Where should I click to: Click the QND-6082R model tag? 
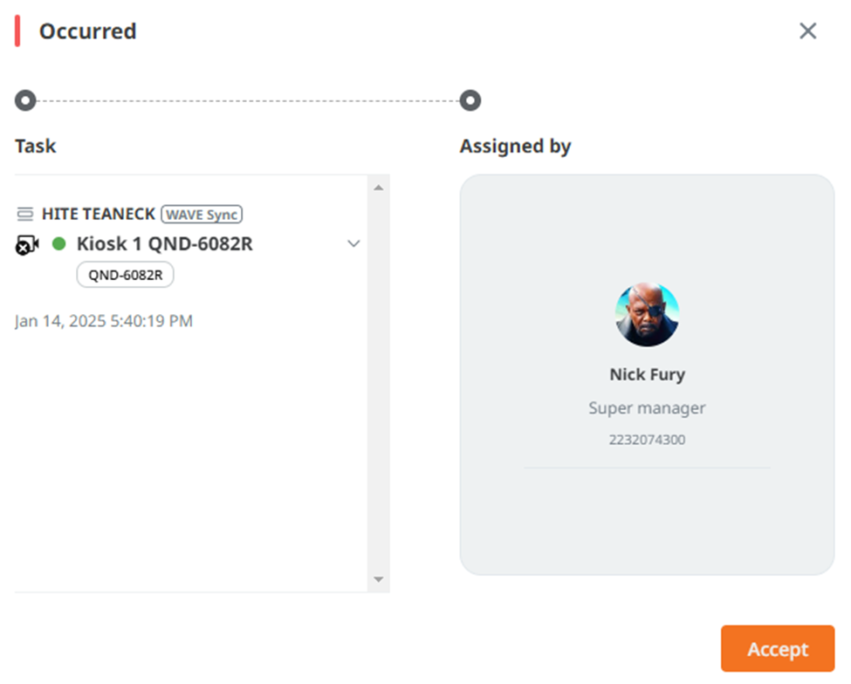(x=126, y=275)
